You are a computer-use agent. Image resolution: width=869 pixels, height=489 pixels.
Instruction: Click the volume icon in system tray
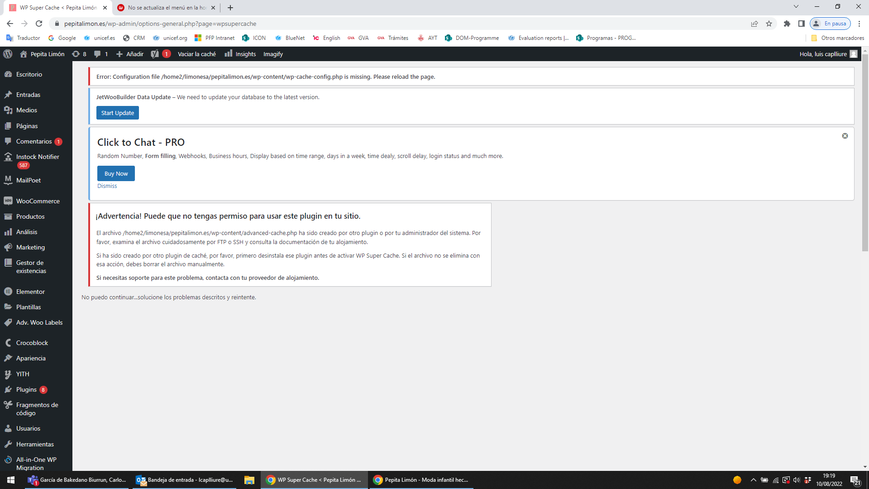point(797,480)
